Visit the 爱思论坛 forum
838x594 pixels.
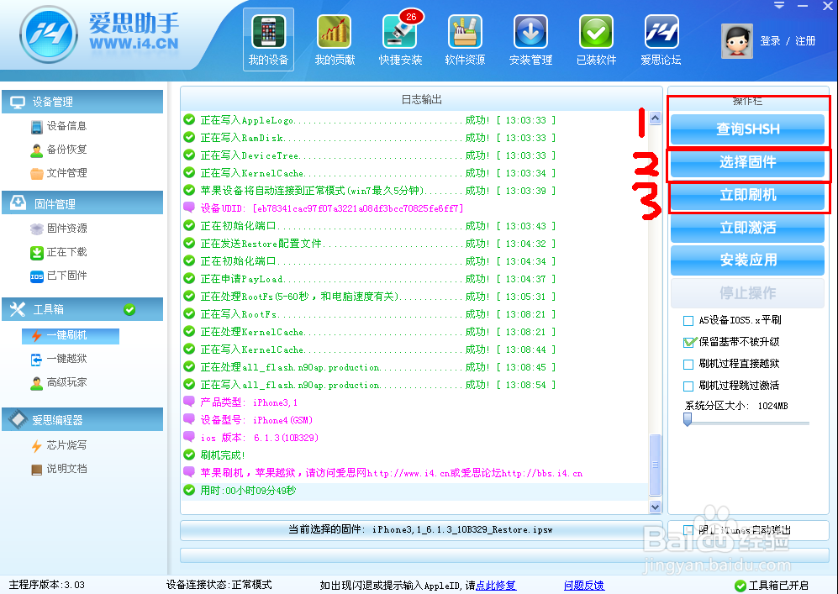pos(661,38)
